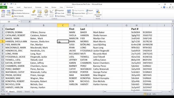Open Excel Help question mark icon

pyautogui.click(x=164, y=7)
